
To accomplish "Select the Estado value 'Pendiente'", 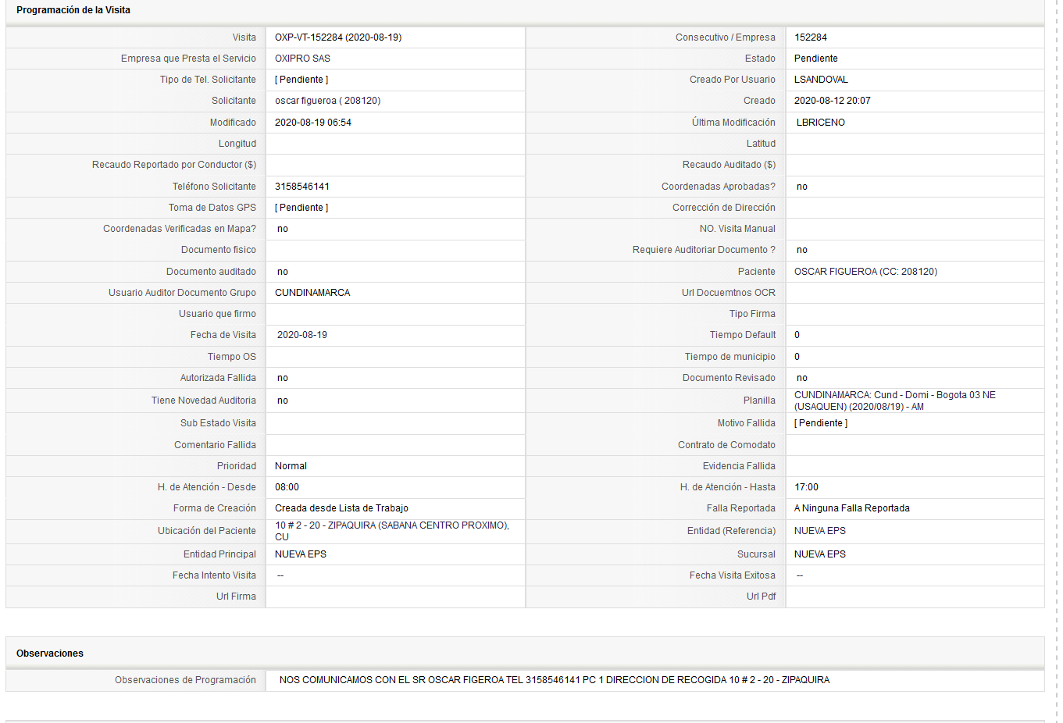I will pyautogui.click(x=816, y=59).
